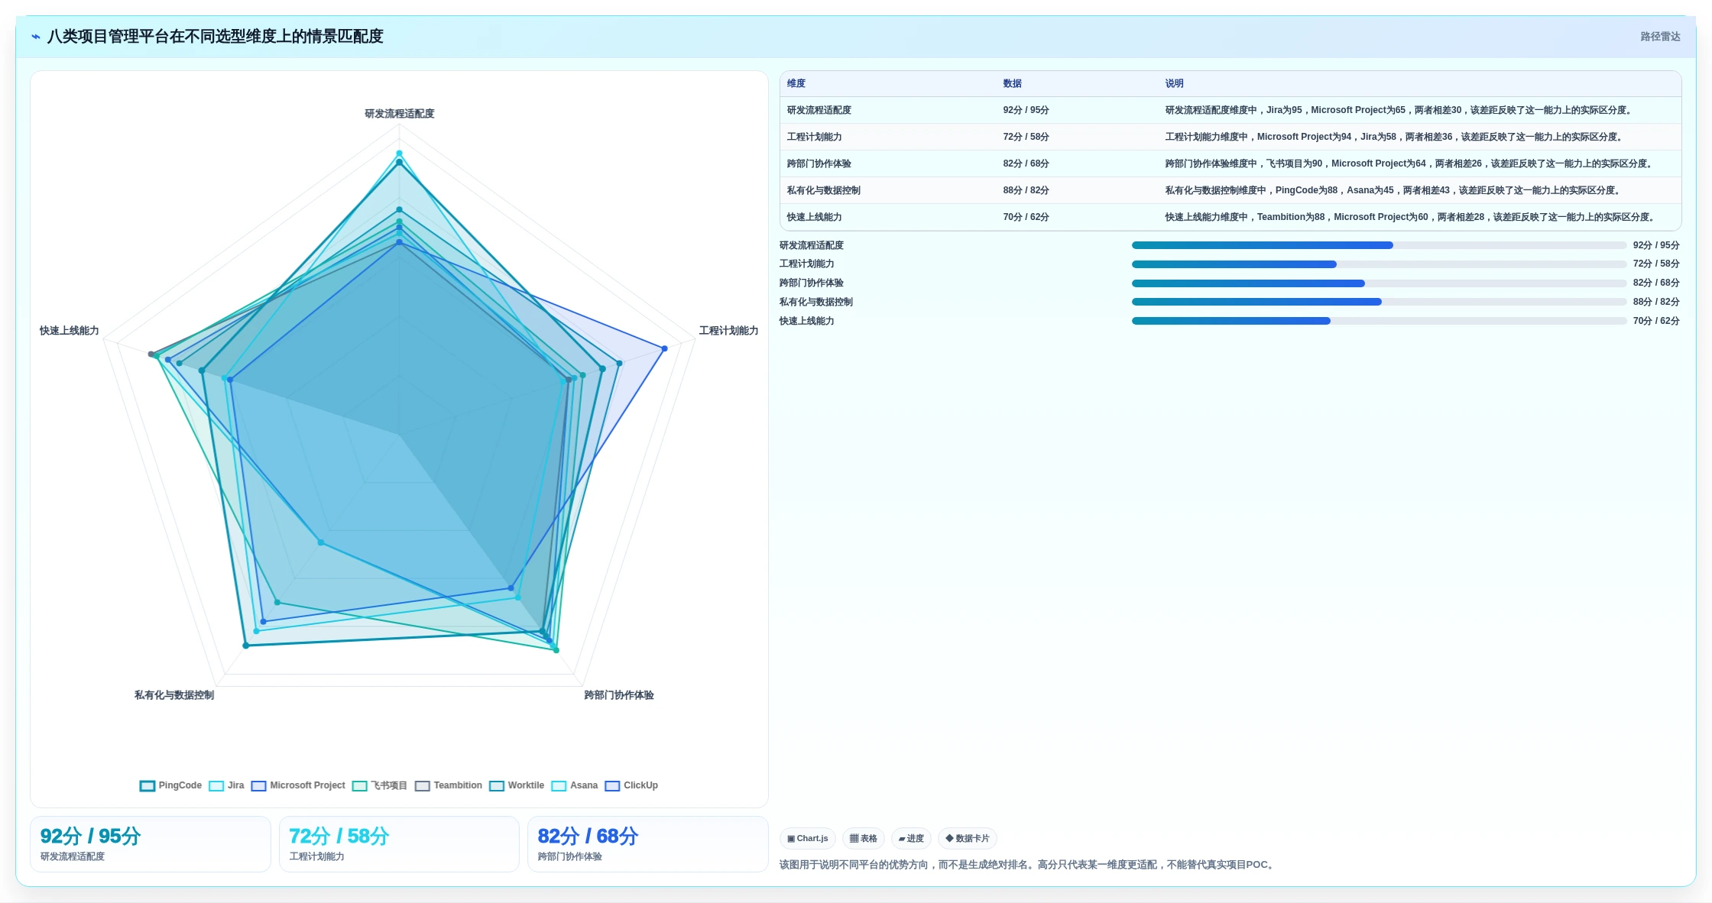This screenshot has height=903, width=1712.
Task: Click radar axis label 研发流程适配度
Action: [x=400, y=114]
